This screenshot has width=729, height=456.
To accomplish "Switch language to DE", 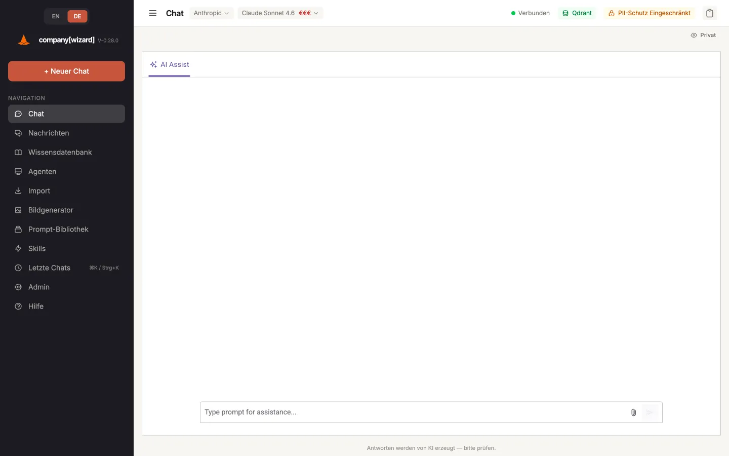I will click(x=77, y=16).
